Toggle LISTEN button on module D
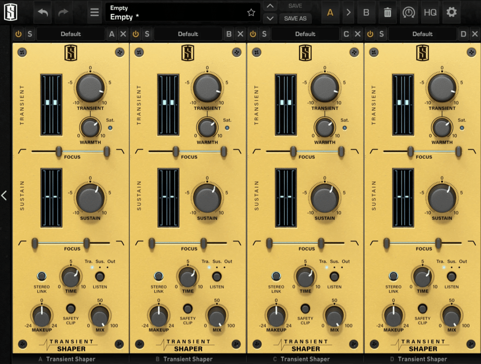 (451, 276)
